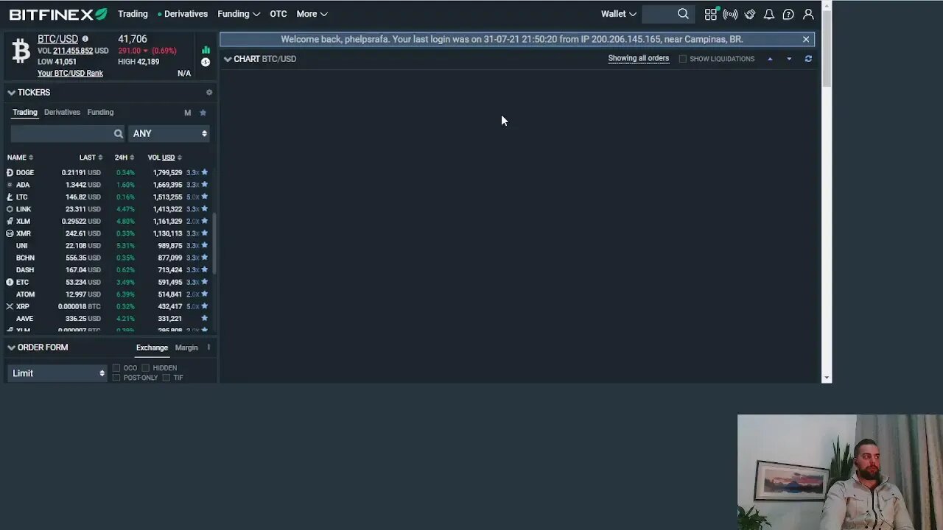Open the help question mark icon
The image size is (943, 530).
[x=788, y=14]
